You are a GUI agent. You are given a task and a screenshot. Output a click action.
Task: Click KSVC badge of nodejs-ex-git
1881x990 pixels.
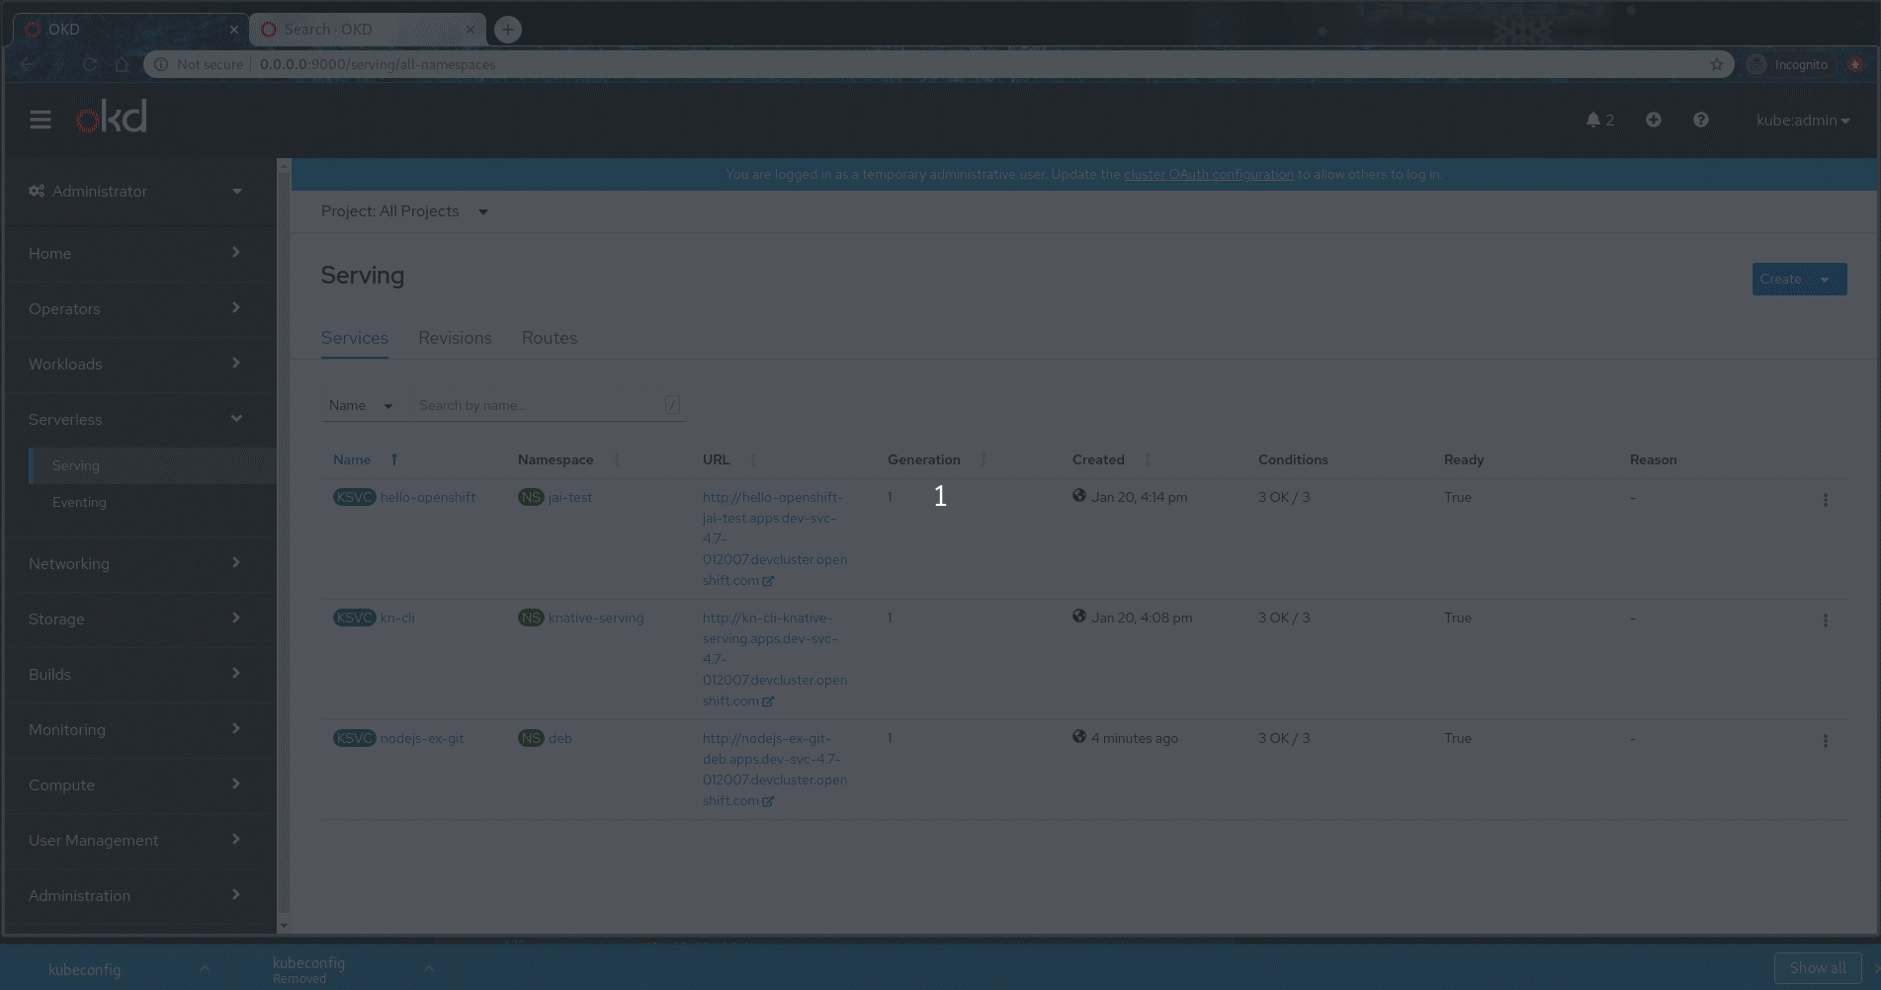pos(354,738)
